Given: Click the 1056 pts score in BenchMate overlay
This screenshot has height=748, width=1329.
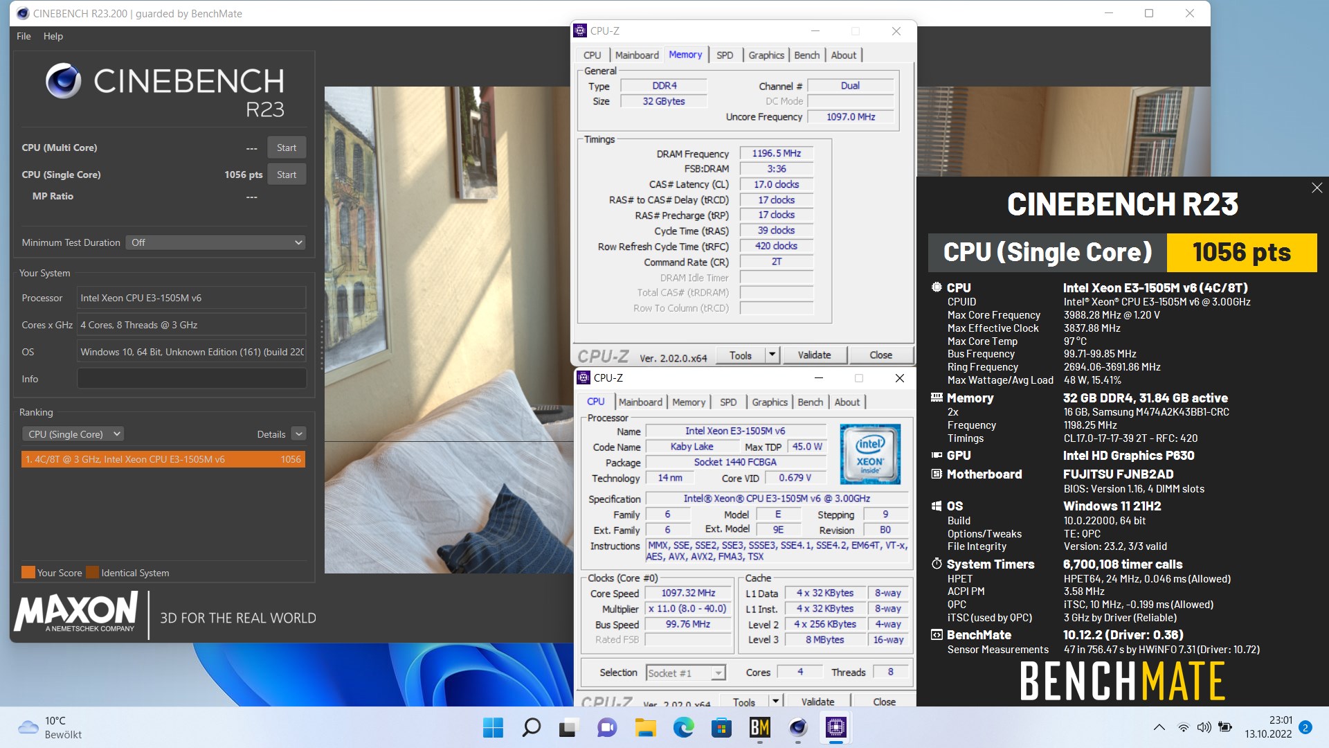Looking at the screenshot, I should point(1241,252).
